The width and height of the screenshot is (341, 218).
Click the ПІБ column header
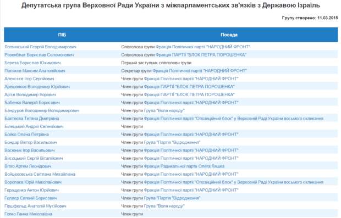pos(62,35)
